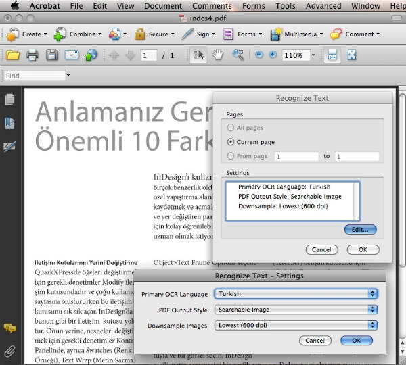The image size is (406, 365).
Task: Click 'Downsample: Lowest (600 dpi)' line
Action: click(283, 206)
